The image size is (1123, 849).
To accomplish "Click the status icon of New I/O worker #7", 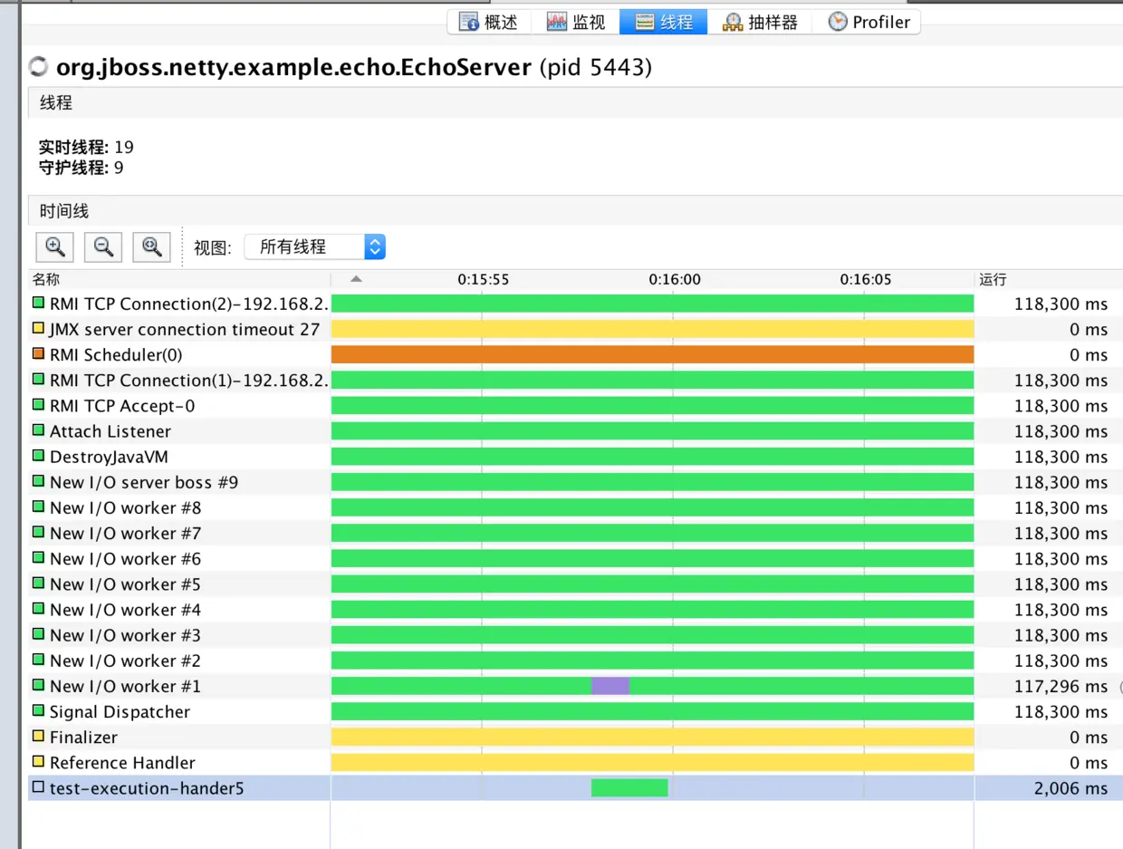I will 38,533.
